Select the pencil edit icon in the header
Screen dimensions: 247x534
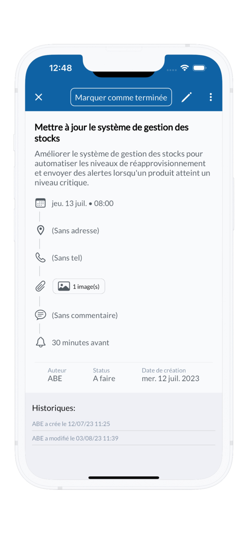point(186,97)
